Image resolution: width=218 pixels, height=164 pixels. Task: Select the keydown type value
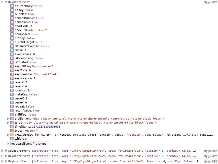pyautogui.click(x=30, y=131)
